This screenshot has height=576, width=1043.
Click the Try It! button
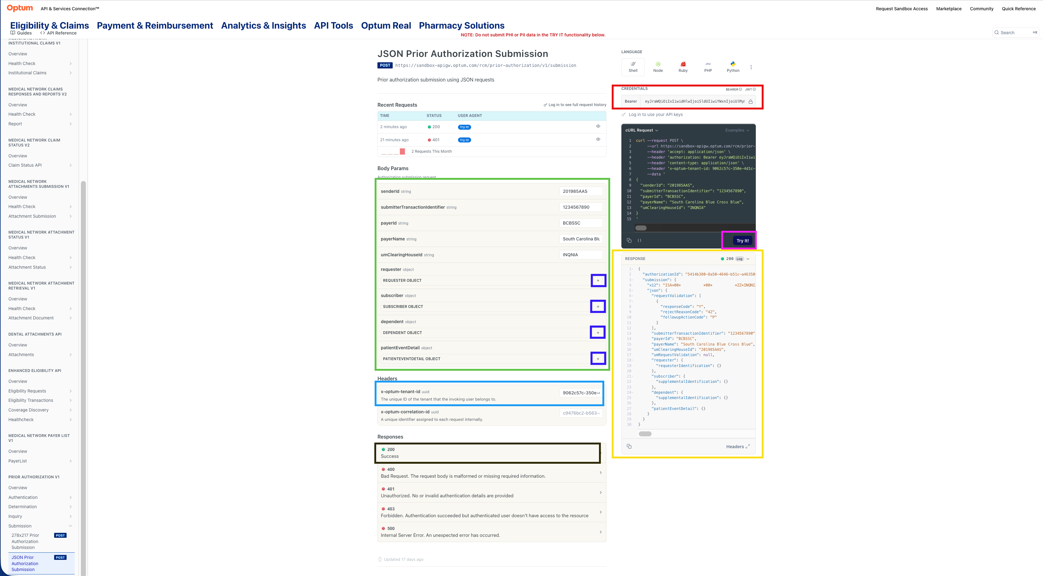742,240
